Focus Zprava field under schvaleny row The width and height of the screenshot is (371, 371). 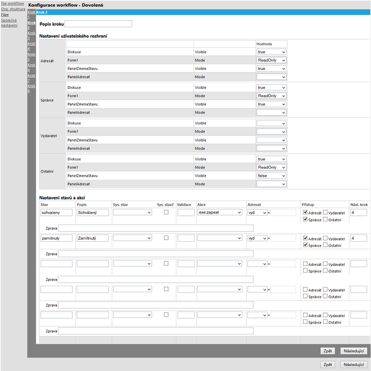[x=156, y=228]
